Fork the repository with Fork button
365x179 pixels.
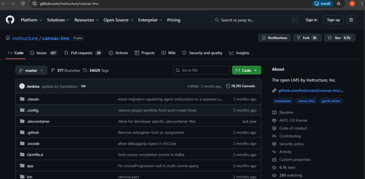coord(307,38)
